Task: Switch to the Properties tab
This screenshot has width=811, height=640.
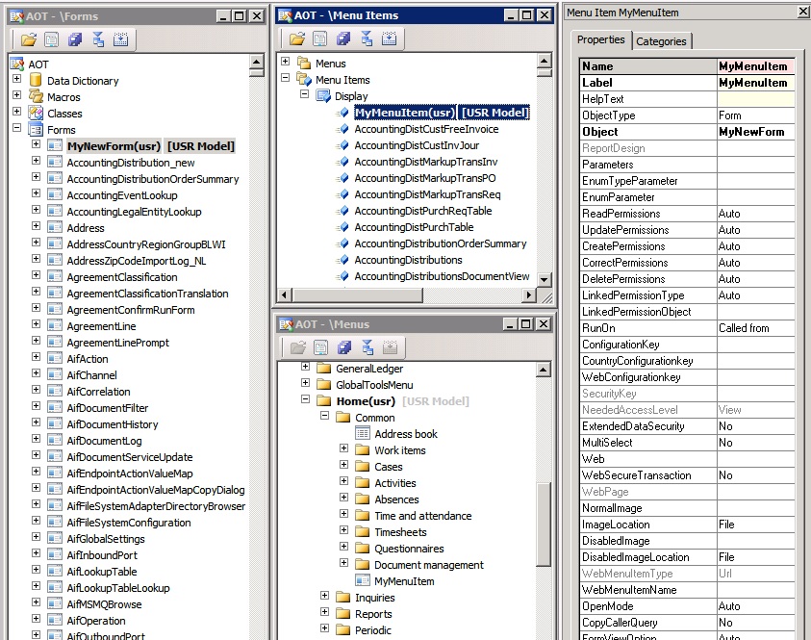Action: coord(600,39)
